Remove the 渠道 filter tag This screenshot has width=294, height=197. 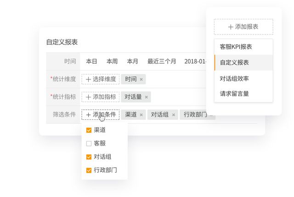(x=141, y=115)
